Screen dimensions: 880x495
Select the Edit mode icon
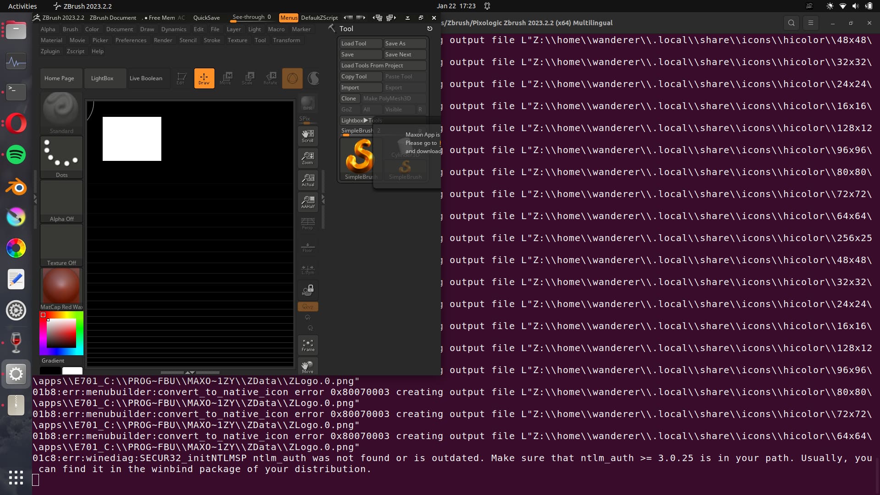[x=181, y=78]
